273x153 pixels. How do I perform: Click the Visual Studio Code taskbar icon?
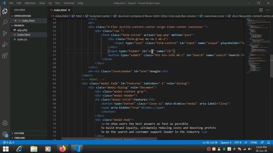click(x=77, y=149)
